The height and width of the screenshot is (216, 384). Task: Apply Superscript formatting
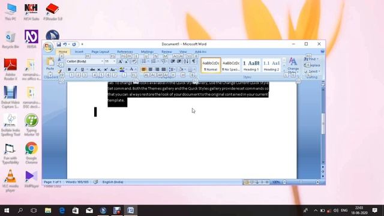[x=106, y=70]
